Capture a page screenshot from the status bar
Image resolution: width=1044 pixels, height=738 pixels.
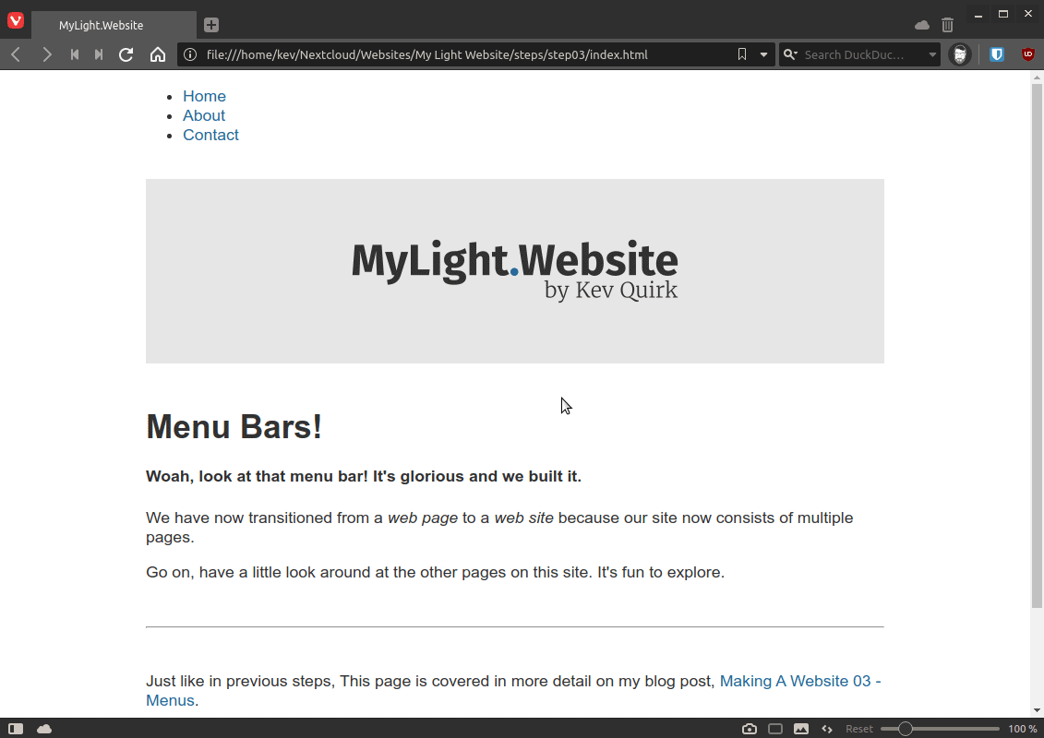(x=749, y=729)
